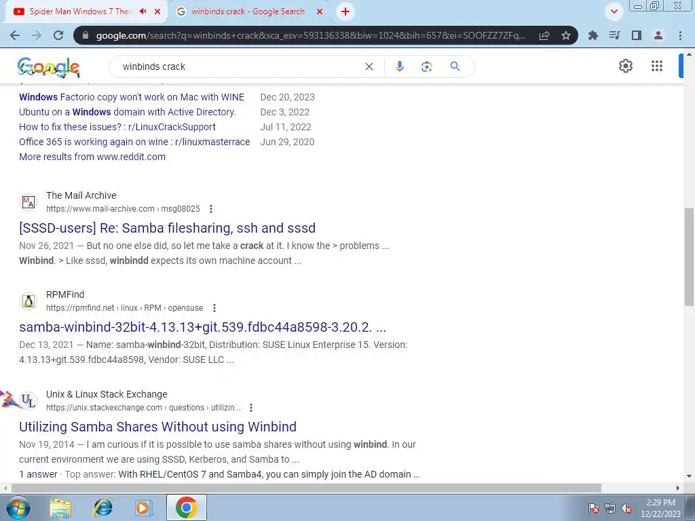695x521 pixels.
Task: Click the address bar URL
Action: [x=310, y=35]
